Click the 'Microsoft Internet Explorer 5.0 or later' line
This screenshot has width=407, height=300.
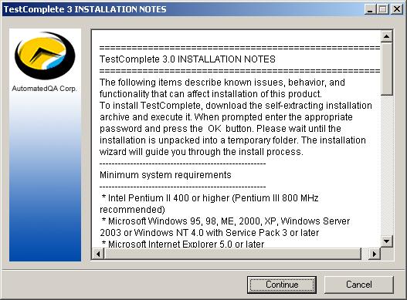[x=183, y=244]
